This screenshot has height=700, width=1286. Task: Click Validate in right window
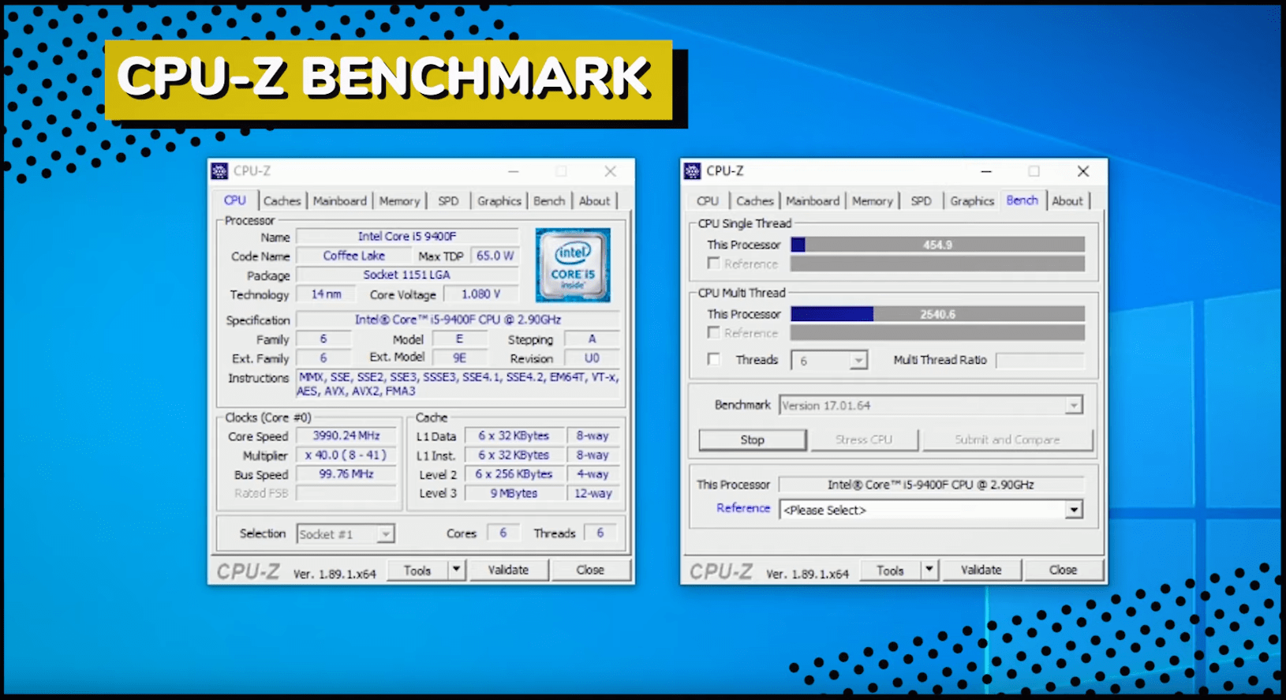[981, 570]
